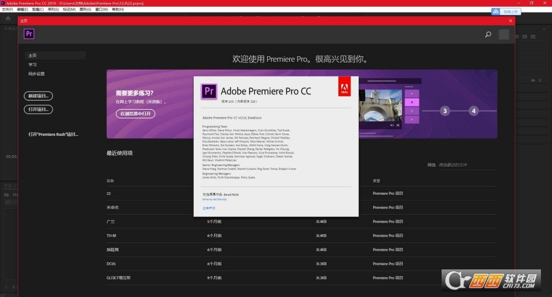The height and width of the screenshot is (297, 552).
Task: Click 5个月前 in the 广兰 row
Action: click(214, 222)
